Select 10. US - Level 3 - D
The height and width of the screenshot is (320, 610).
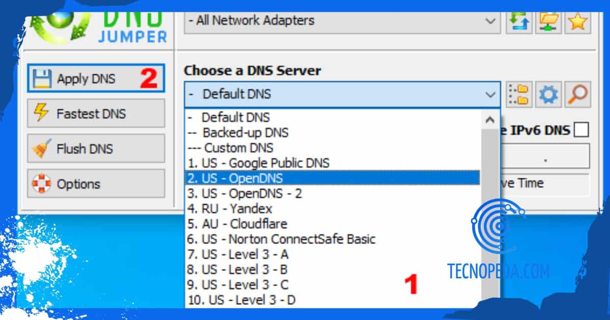pos(332,300)
